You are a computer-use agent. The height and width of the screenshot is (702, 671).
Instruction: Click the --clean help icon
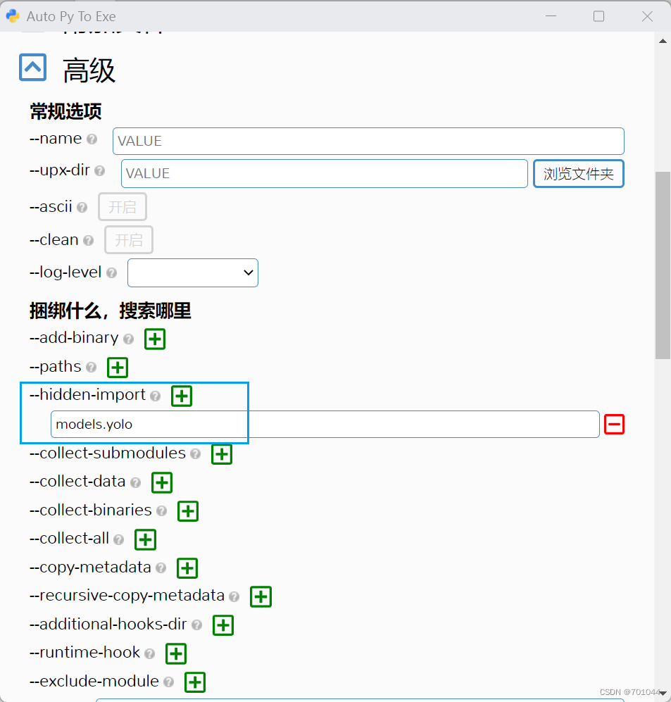88,240
